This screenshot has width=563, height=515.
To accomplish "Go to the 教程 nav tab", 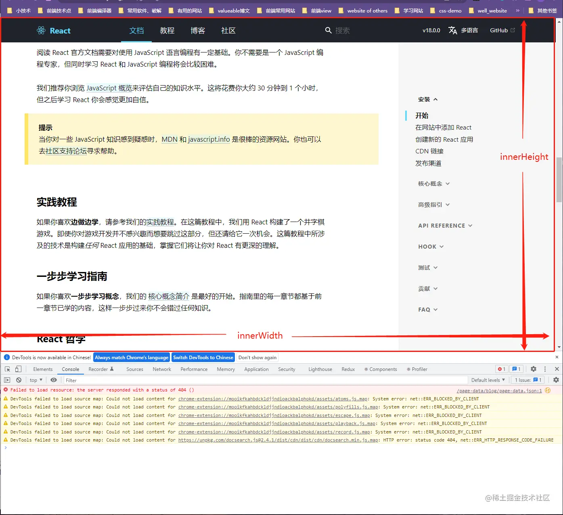I will (167, 31).
